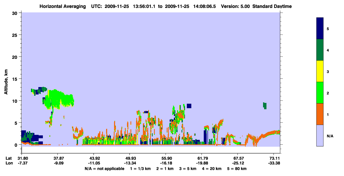Screen dimensions: 344x176
Task: Click the isolated dark green patch near latitude 71
Action: [265, 106]
